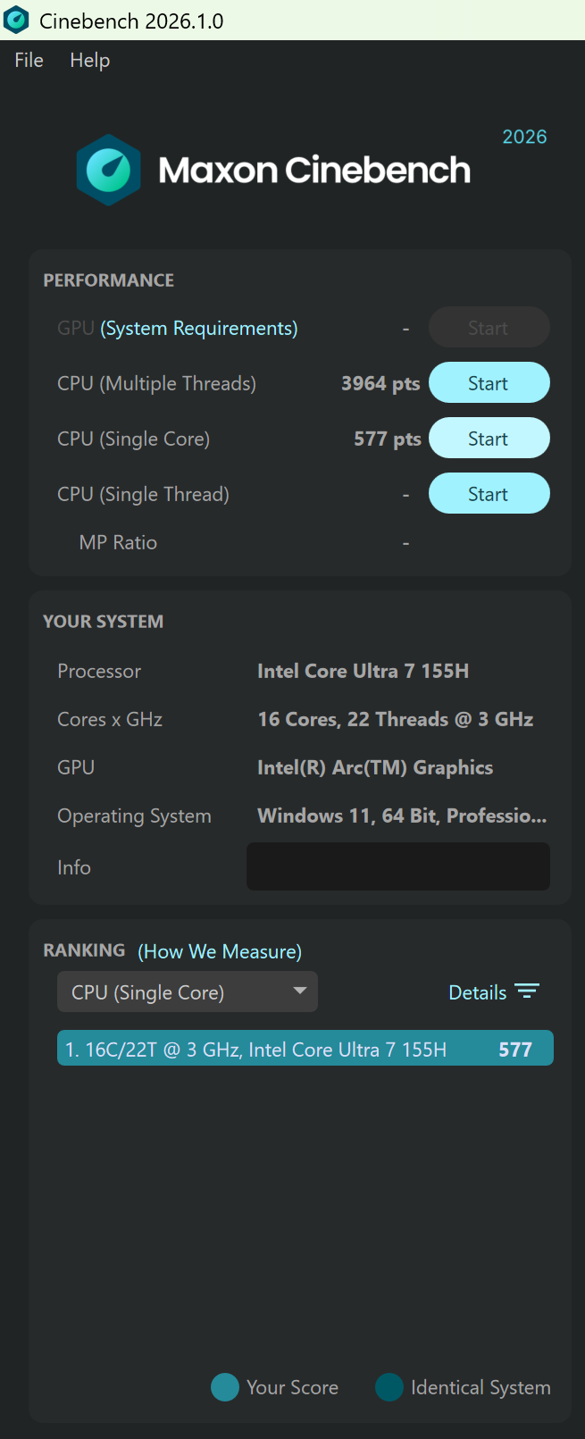Open the Help menu

(x=90, y=60)
